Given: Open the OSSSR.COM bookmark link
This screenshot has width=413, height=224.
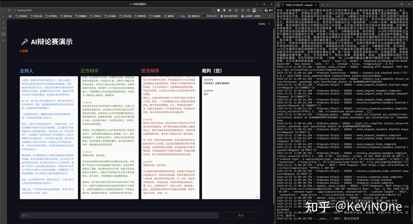Looking at the screenshot, I should coord(211,16).
